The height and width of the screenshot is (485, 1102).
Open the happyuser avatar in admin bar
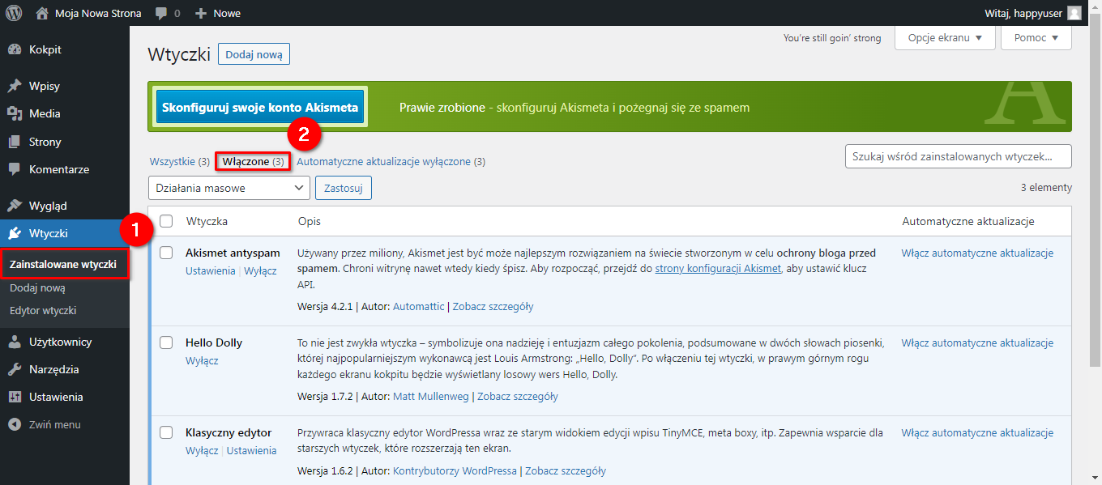1074,13
